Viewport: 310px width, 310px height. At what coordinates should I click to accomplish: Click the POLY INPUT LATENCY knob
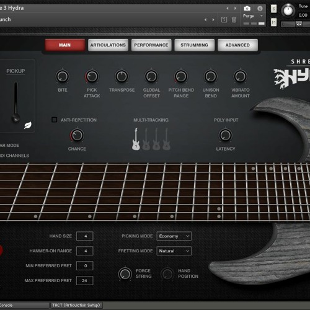[x=226, y=136]
